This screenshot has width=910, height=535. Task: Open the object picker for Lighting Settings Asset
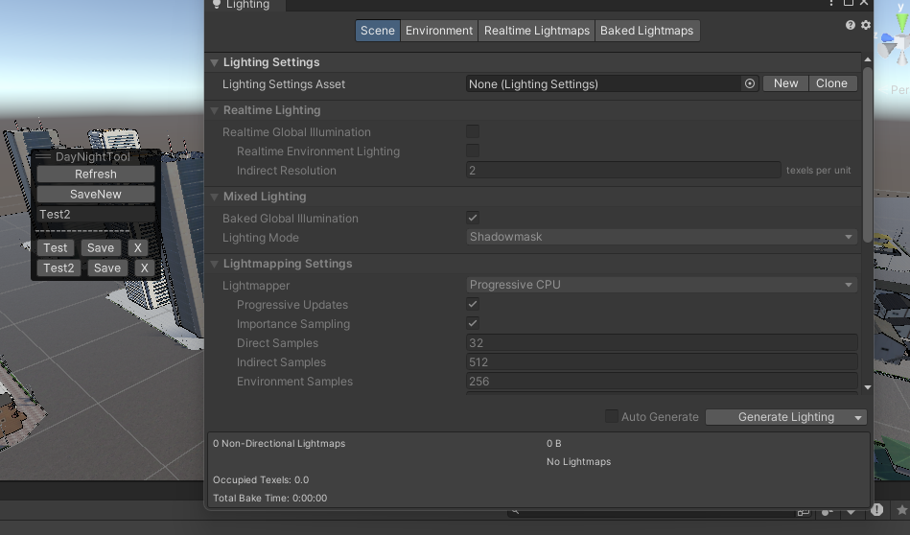pos(750,83)
